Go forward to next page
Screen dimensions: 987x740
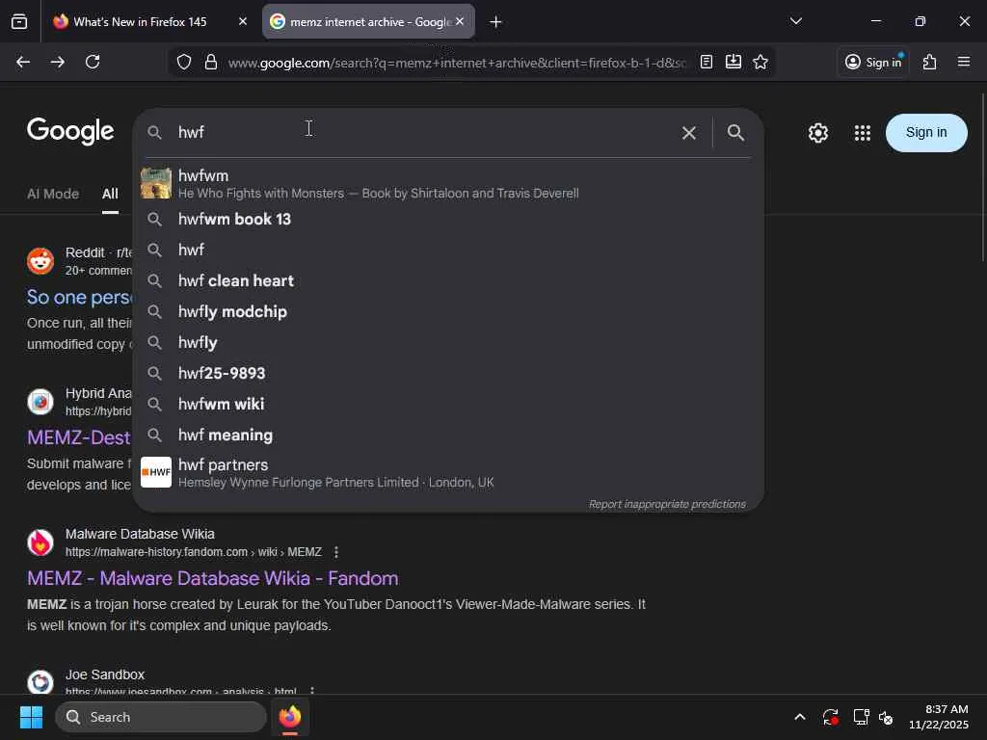(57, 62)
